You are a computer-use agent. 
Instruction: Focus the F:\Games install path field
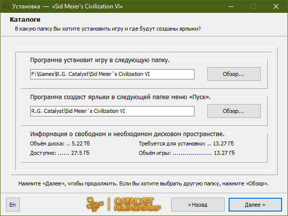coord(112,74)
